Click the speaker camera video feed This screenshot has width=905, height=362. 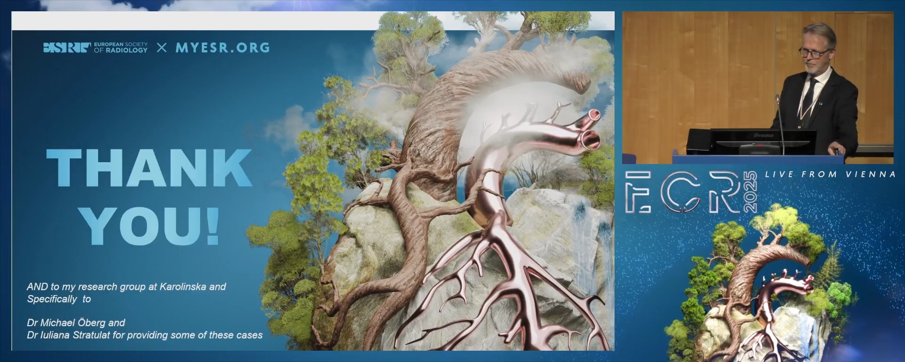[758, 88]
